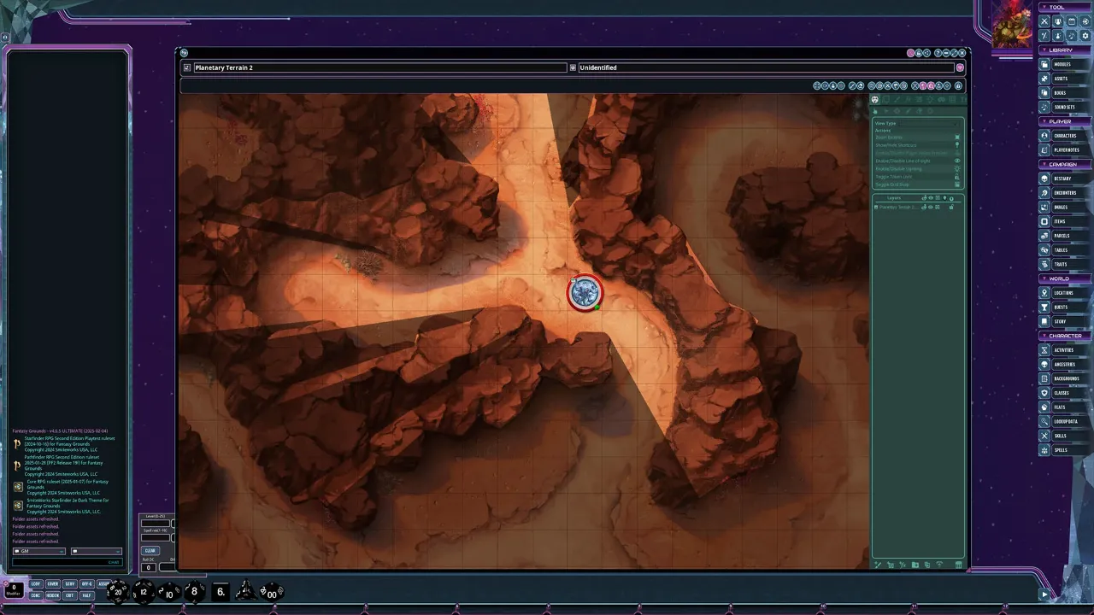This screenshot has height=615, width=1094.
Task: Open the Characters list
Action: pos(1065,136)
